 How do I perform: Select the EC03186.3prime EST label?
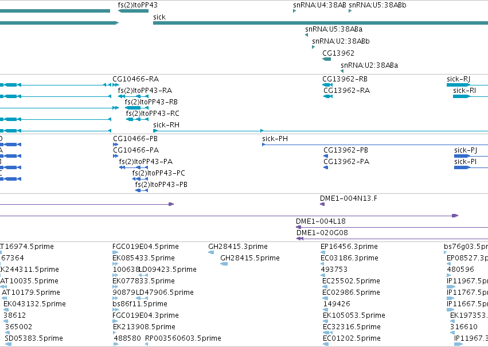tap(349, 258)
